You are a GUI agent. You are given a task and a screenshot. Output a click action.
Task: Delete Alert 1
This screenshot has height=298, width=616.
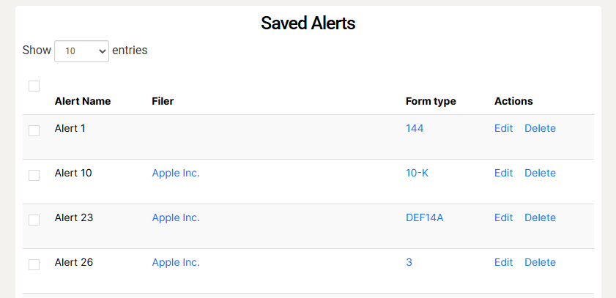click(x=540, y=129)
